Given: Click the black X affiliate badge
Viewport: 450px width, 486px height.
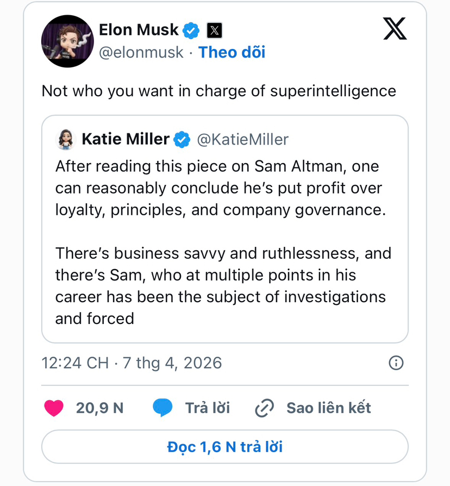Looking at the screenshot, I should pyautogui.click(x=215, y=30).
